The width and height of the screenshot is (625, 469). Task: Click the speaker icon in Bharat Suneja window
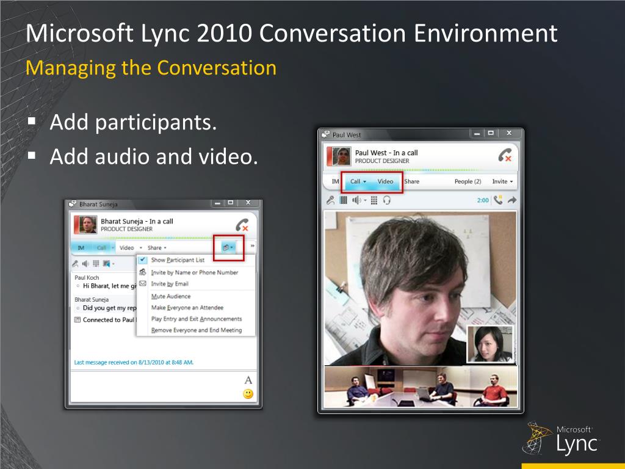(x=85, y=264)
